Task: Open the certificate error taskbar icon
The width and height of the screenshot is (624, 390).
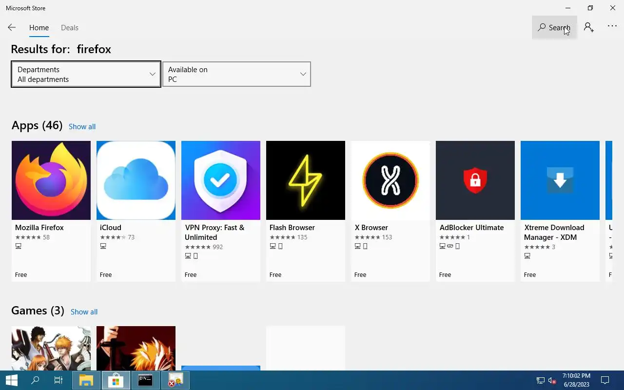Action: (175, 380)
